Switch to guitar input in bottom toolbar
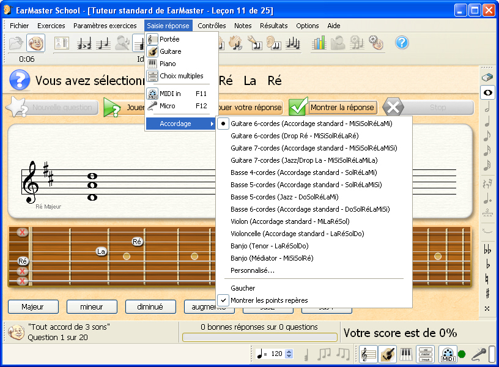 pos(387,354)
